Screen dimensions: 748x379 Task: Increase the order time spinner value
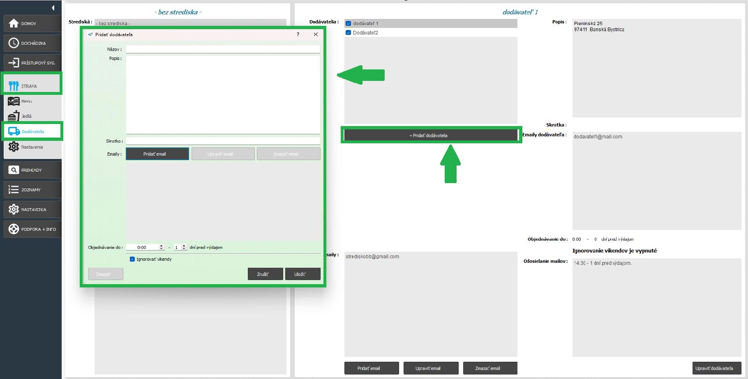(162, 246)
